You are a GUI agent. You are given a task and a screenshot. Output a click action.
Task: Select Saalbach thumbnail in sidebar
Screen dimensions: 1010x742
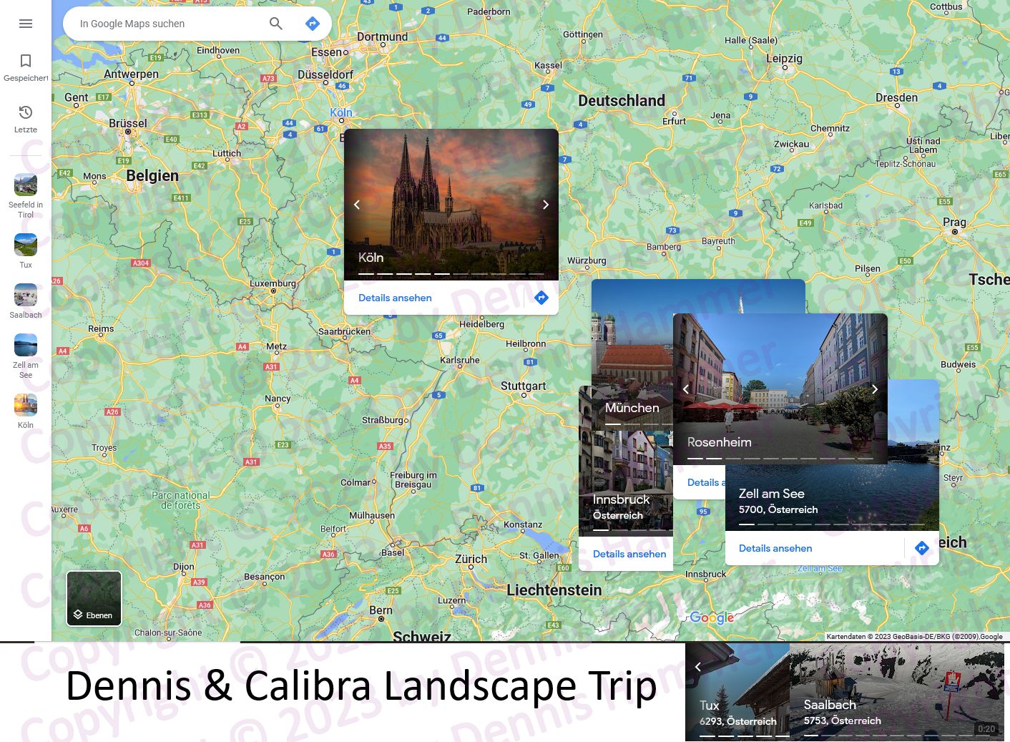pos(26,301)
